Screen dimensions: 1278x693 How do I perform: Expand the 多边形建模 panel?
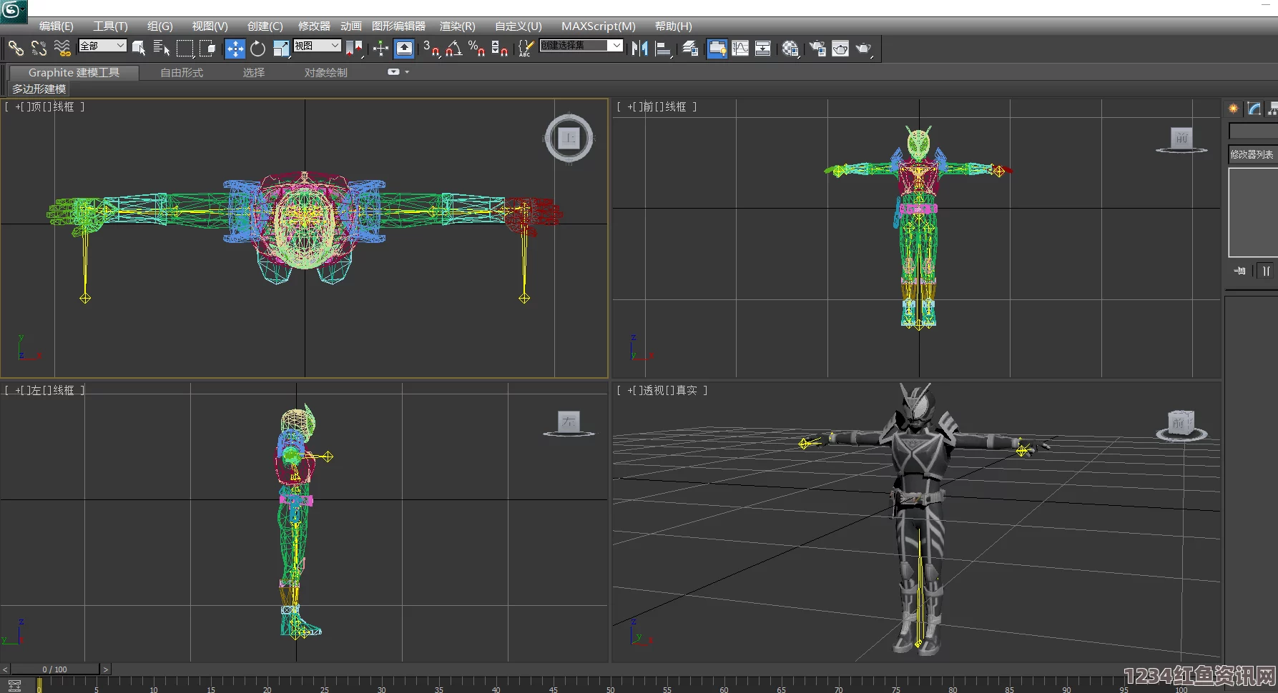(x=39, y=89)
